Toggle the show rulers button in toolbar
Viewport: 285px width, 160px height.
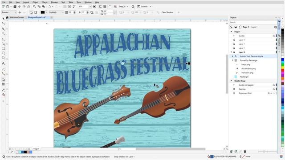tap(100, 7)
